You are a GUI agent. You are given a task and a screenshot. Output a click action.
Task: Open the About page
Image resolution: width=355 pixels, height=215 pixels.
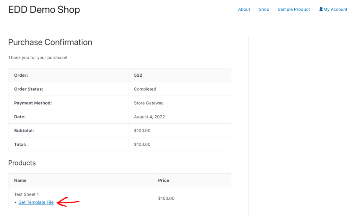pyautogui.click(x=244, y=9)
